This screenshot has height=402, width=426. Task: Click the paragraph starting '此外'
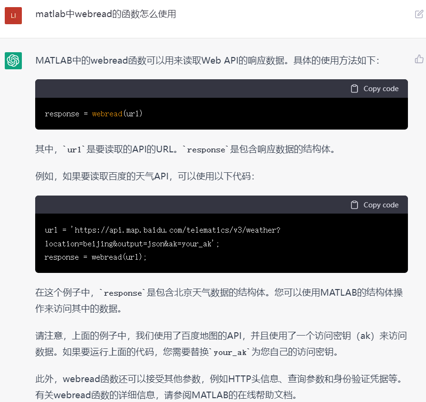[219, 386]
